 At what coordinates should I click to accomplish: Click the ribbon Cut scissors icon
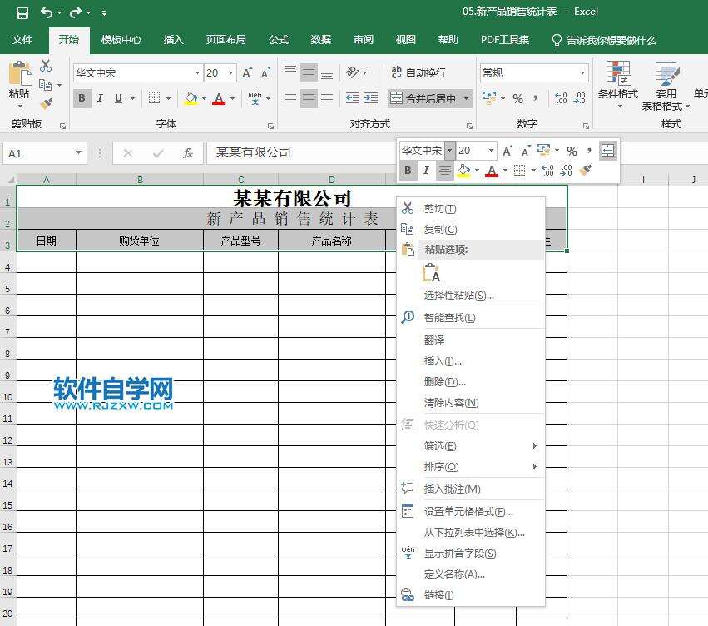tap(46, 66)
